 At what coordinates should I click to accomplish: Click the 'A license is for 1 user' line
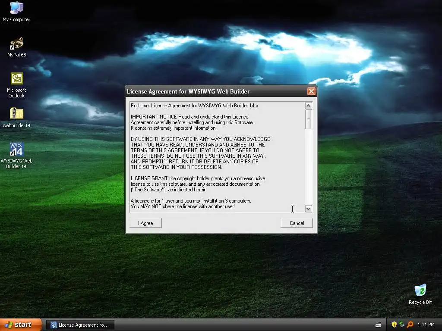(191, 201)
